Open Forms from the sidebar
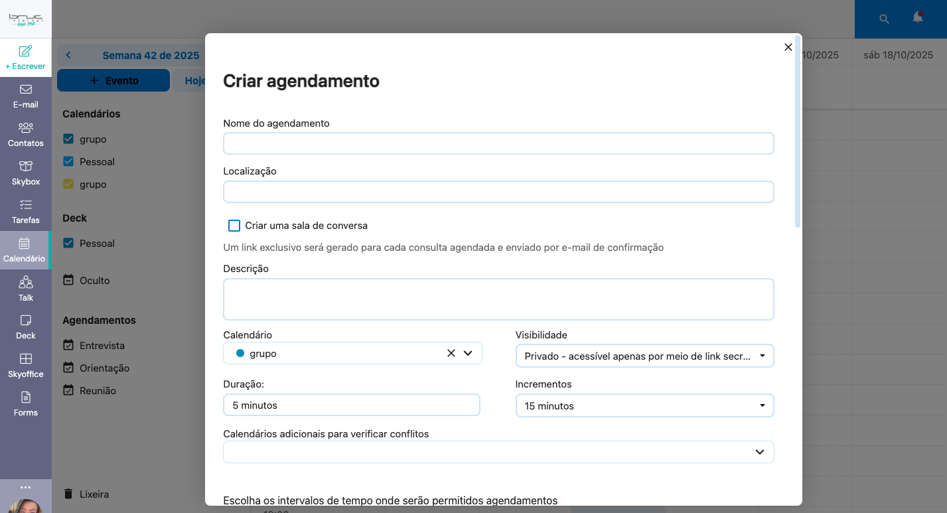947x513 pixels. pyautogui.click(x=25, y=404)
